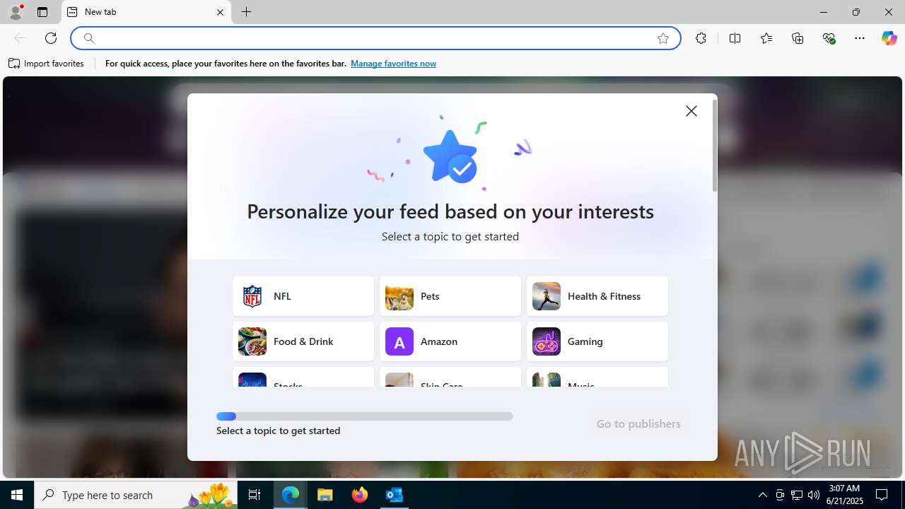This screenshot has height=509, width=905.
Task: Open Browser essentials heart icon
Action: pyautogui.click(x=829, y=38)
